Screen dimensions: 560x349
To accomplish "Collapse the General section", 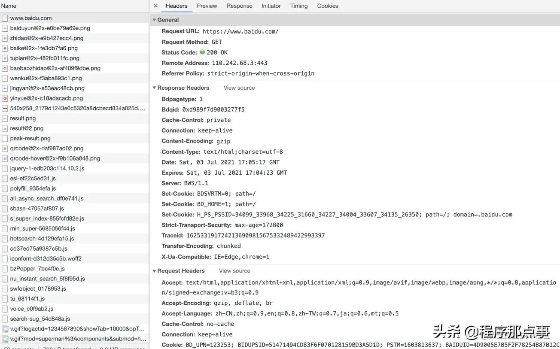I will (155, 19).
